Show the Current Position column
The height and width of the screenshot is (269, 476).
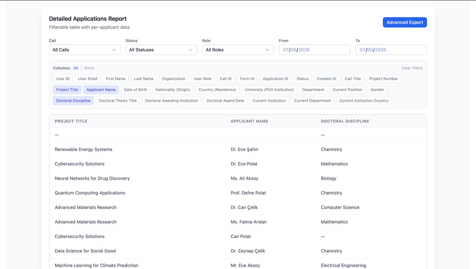click(x=347, y=90)
